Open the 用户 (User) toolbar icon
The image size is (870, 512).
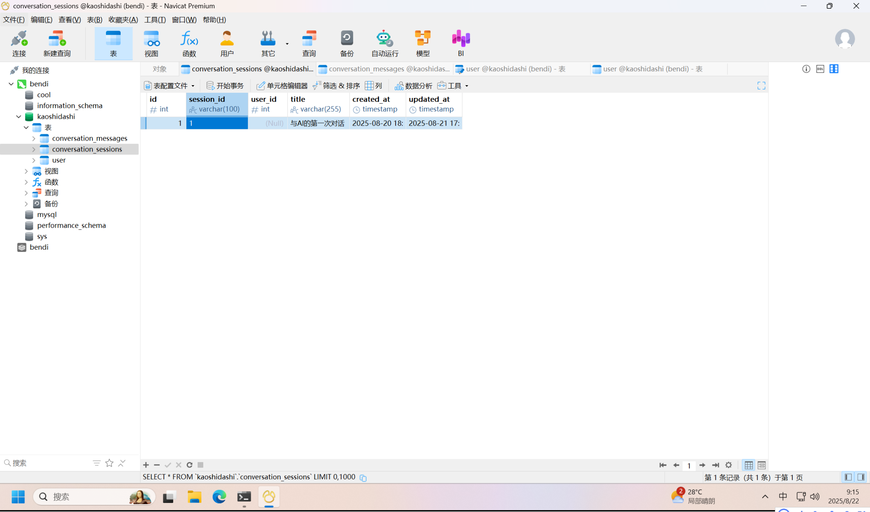(227, 43)
